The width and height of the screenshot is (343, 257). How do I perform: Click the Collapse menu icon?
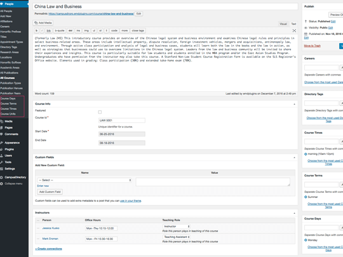tap(1, 183)
